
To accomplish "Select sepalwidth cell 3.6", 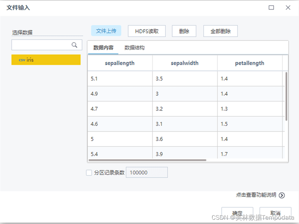I will tap(185, 139).
